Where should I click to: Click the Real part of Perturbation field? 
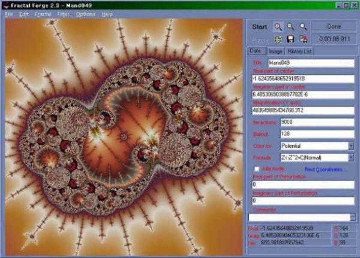pyautogui.click(x=303, y=184)
